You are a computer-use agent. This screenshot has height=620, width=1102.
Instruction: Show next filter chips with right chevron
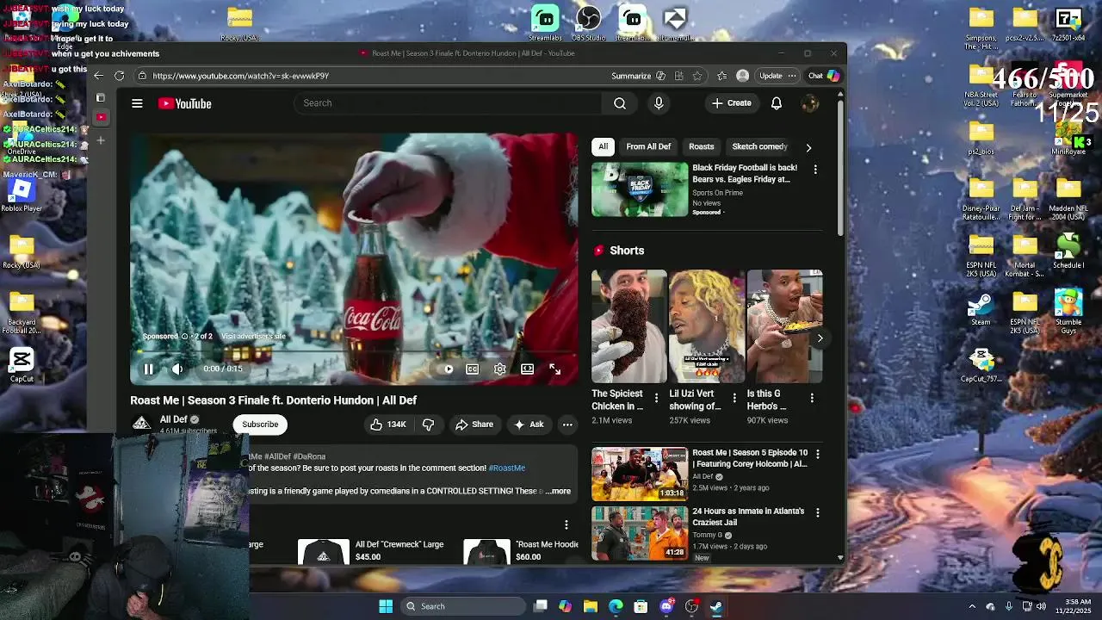point(808,147)
